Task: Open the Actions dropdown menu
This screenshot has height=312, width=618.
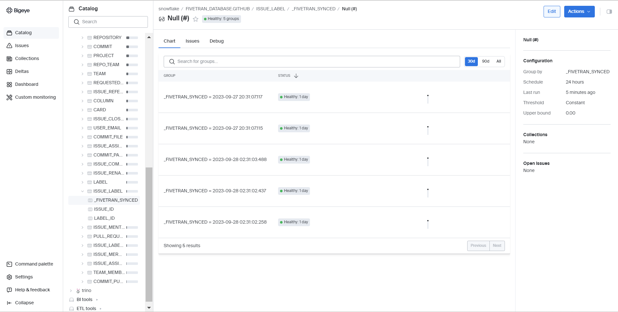Action: click(x=579, y=12)
